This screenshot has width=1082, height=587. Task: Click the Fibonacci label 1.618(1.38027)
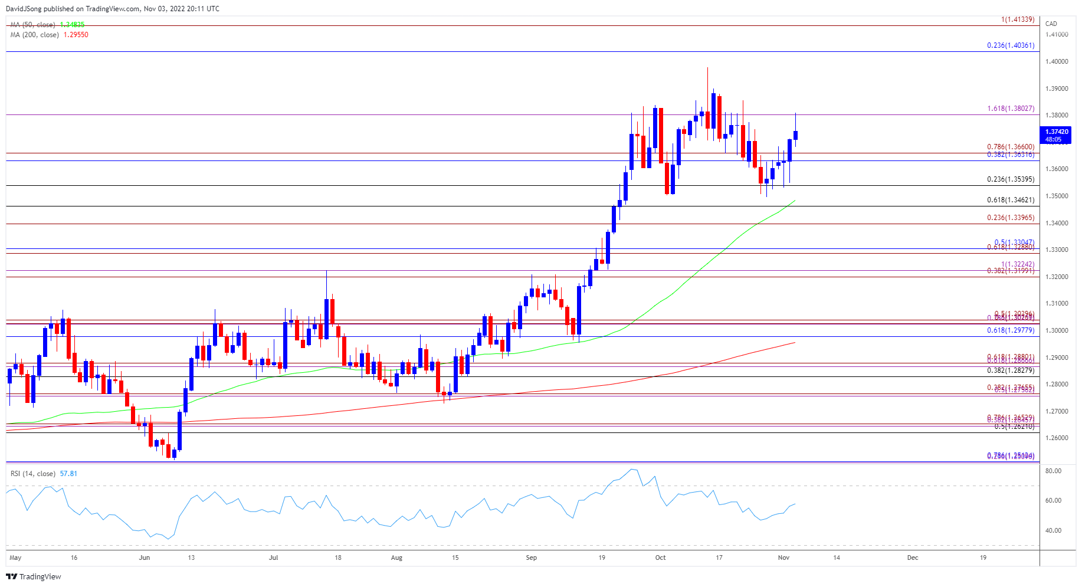(1011, 109)
